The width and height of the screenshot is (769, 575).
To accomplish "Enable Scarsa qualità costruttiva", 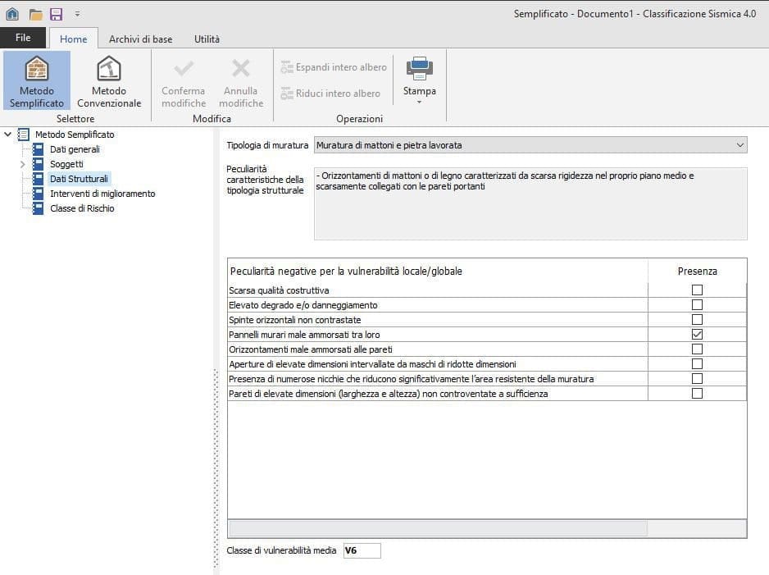I will pos(696,290).
